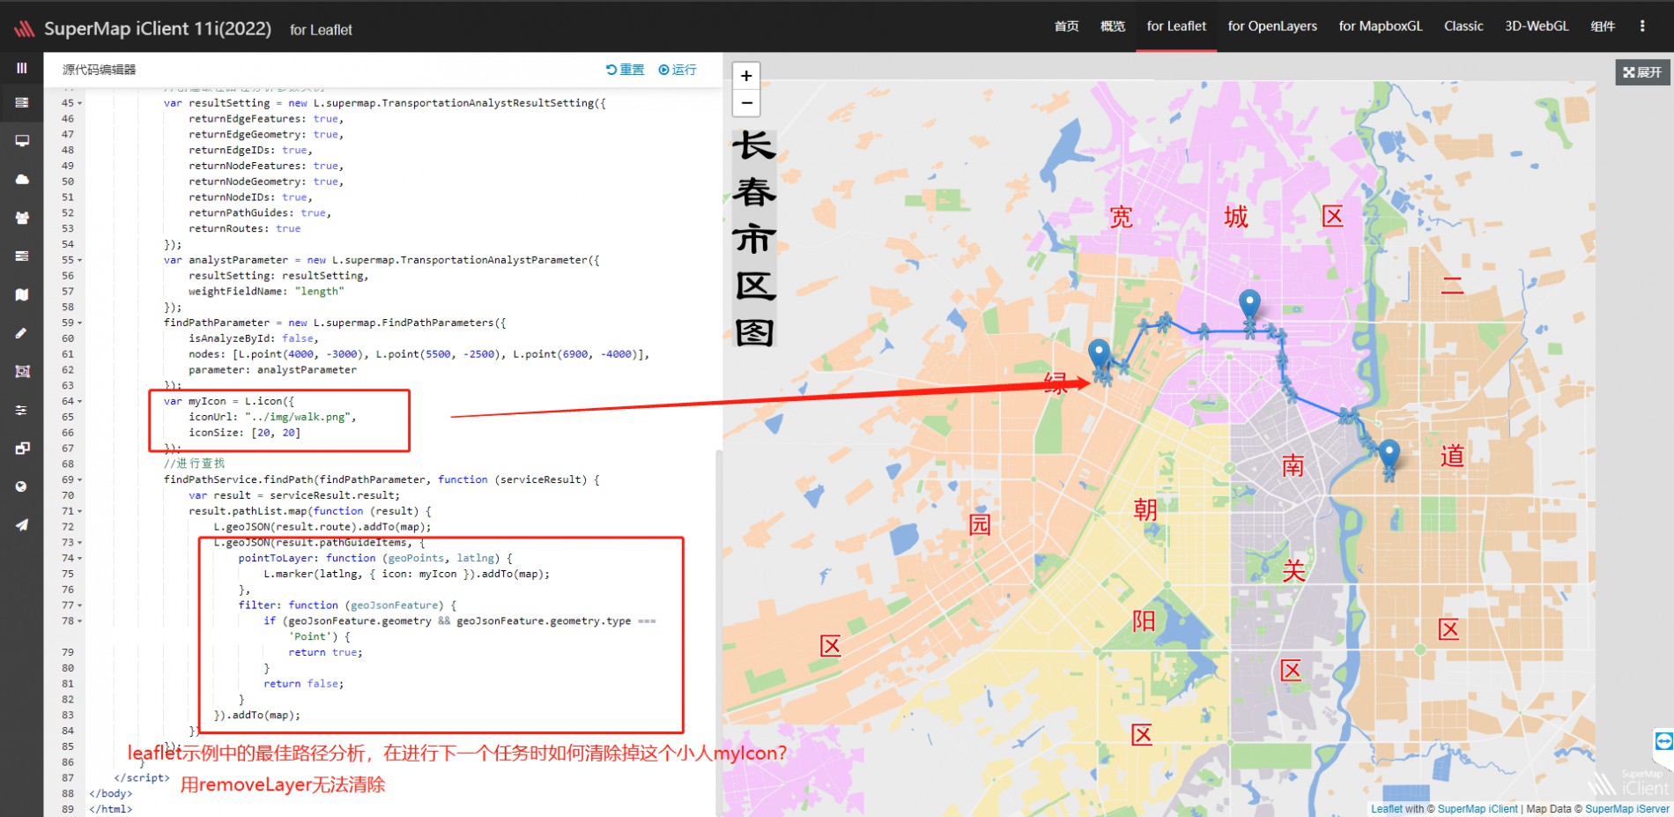Click the blue marker near 南关 river bend
The height and width of the screenshot is (817, 1674).
(x=1389, y=455)
